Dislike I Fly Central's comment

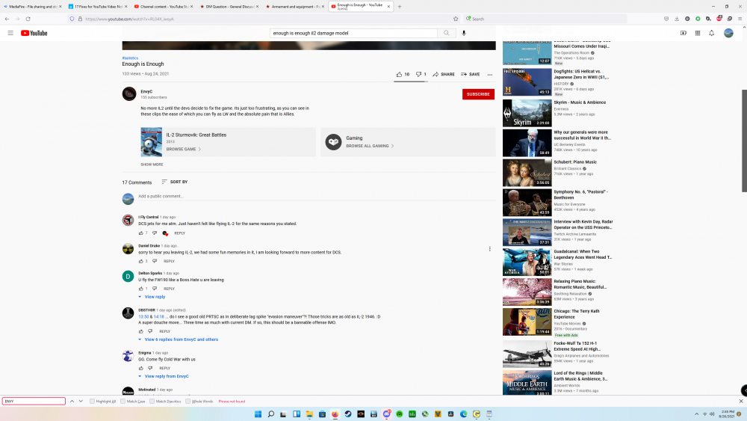(x=155, y=233)
